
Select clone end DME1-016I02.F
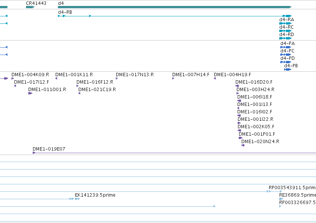(x=239, y=116)
